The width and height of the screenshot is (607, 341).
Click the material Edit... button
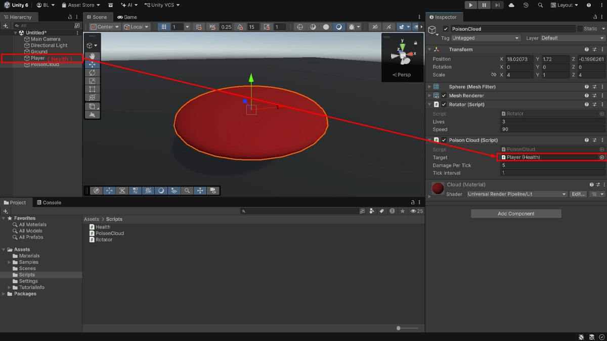(x=578, y=194)
